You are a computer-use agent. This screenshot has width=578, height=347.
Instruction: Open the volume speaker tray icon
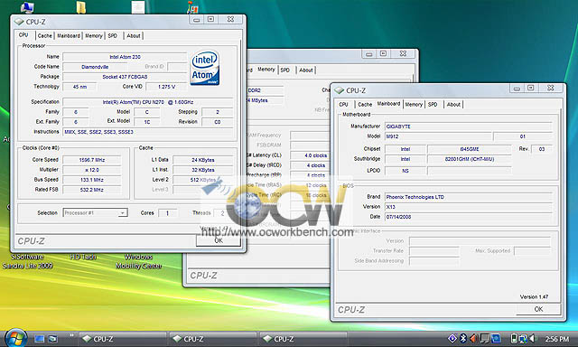(533, 338)
